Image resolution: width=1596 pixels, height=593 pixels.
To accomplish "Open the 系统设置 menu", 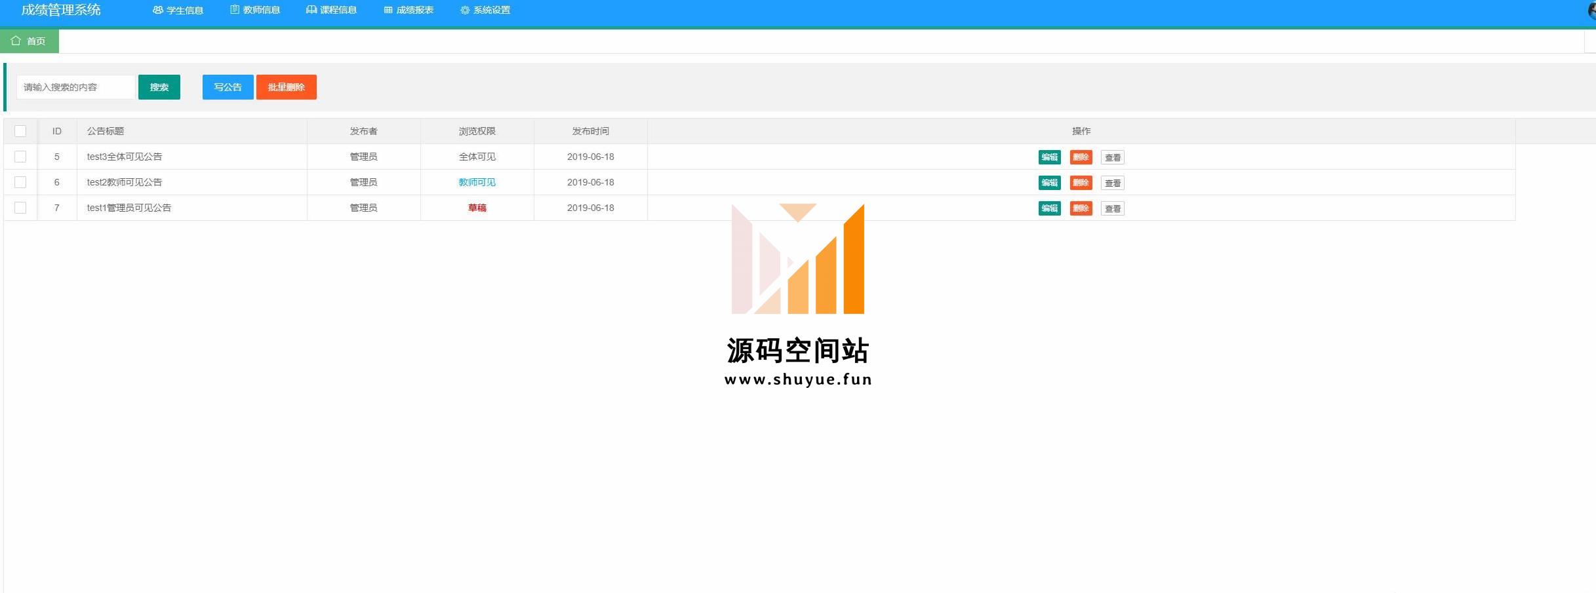I will point(485,10).
